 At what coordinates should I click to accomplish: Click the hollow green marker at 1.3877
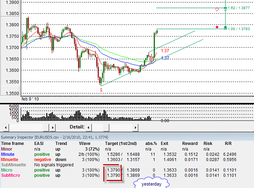point(225,9)
